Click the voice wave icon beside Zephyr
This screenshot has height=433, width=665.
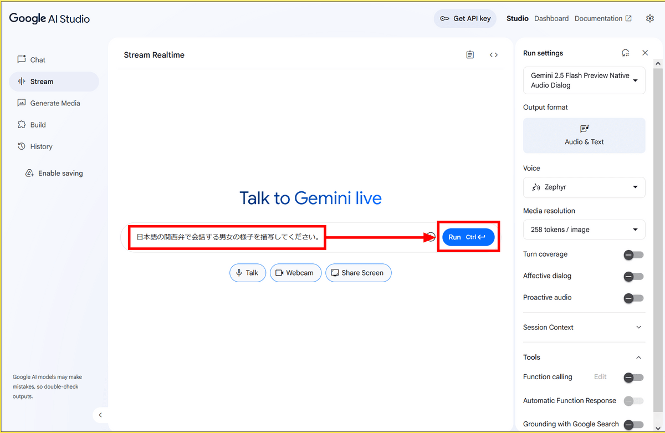click(x=535, y=187)
